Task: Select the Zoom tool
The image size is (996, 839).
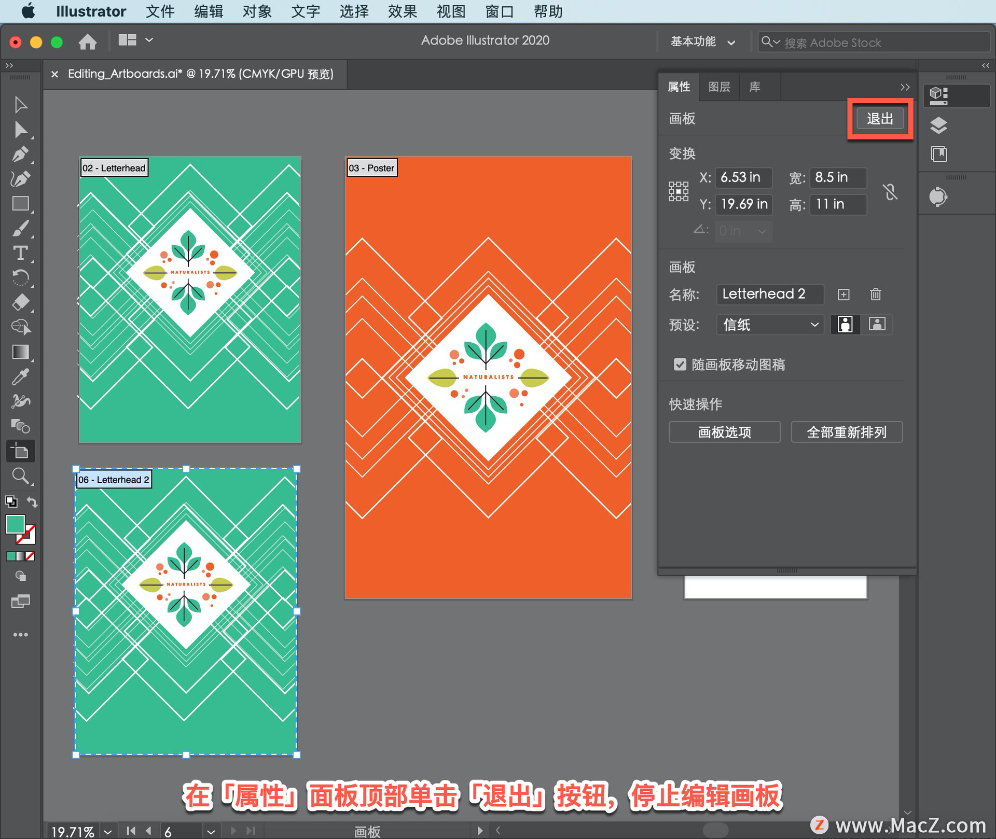Action: (20, 476)
